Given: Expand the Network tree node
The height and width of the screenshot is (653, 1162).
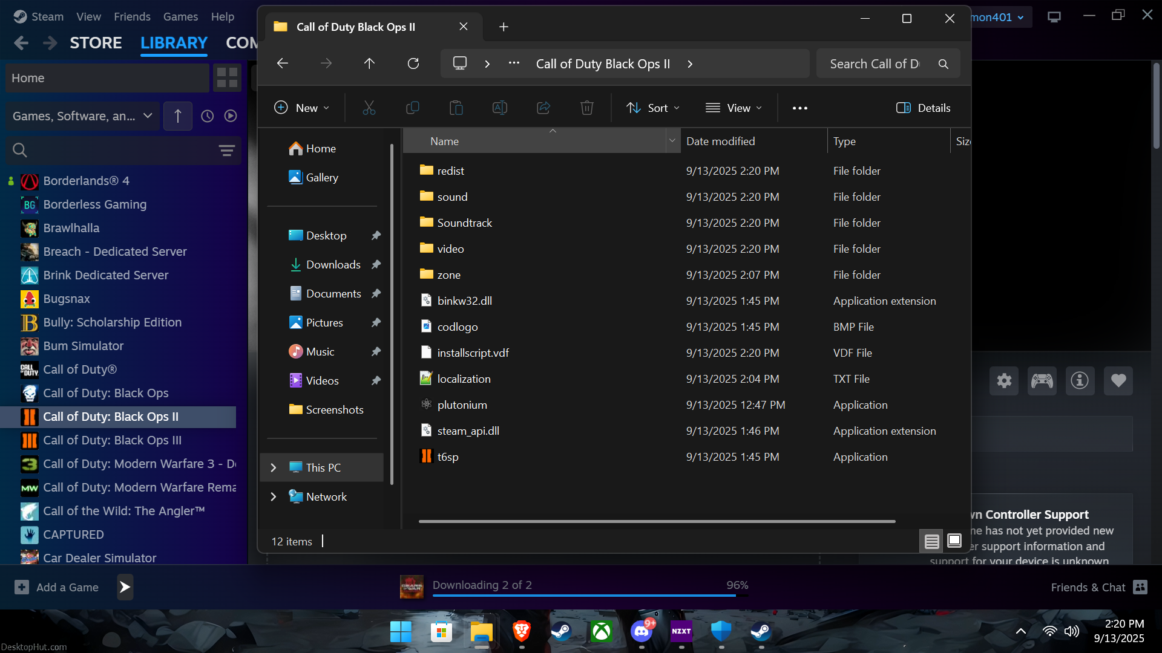Looking at the screenshot, I should pyautogui.click(x=273, y=497).
